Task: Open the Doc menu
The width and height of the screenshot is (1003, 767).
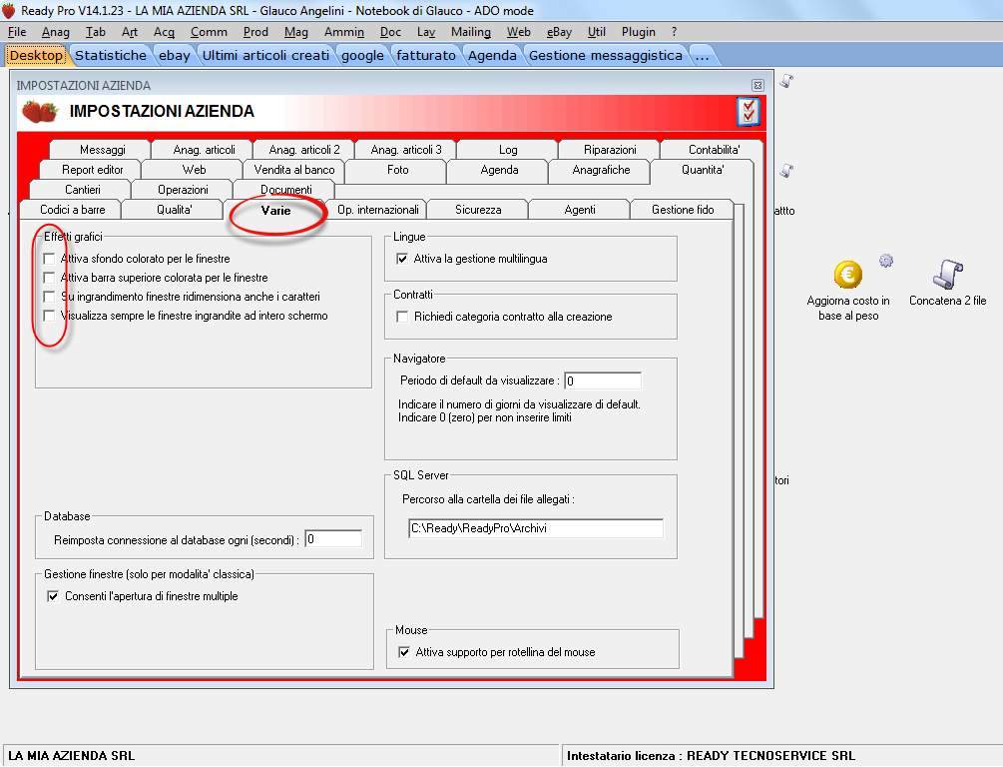Action: click(390, 32)
